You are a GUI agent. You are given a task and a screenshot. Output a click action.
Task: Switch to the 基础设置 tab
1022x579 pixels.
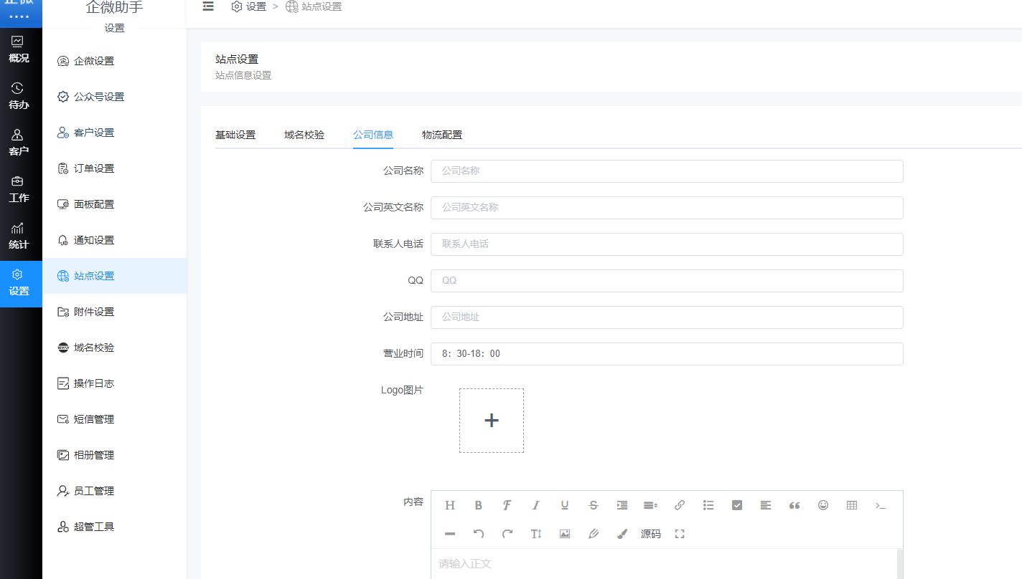pos(235,135)
